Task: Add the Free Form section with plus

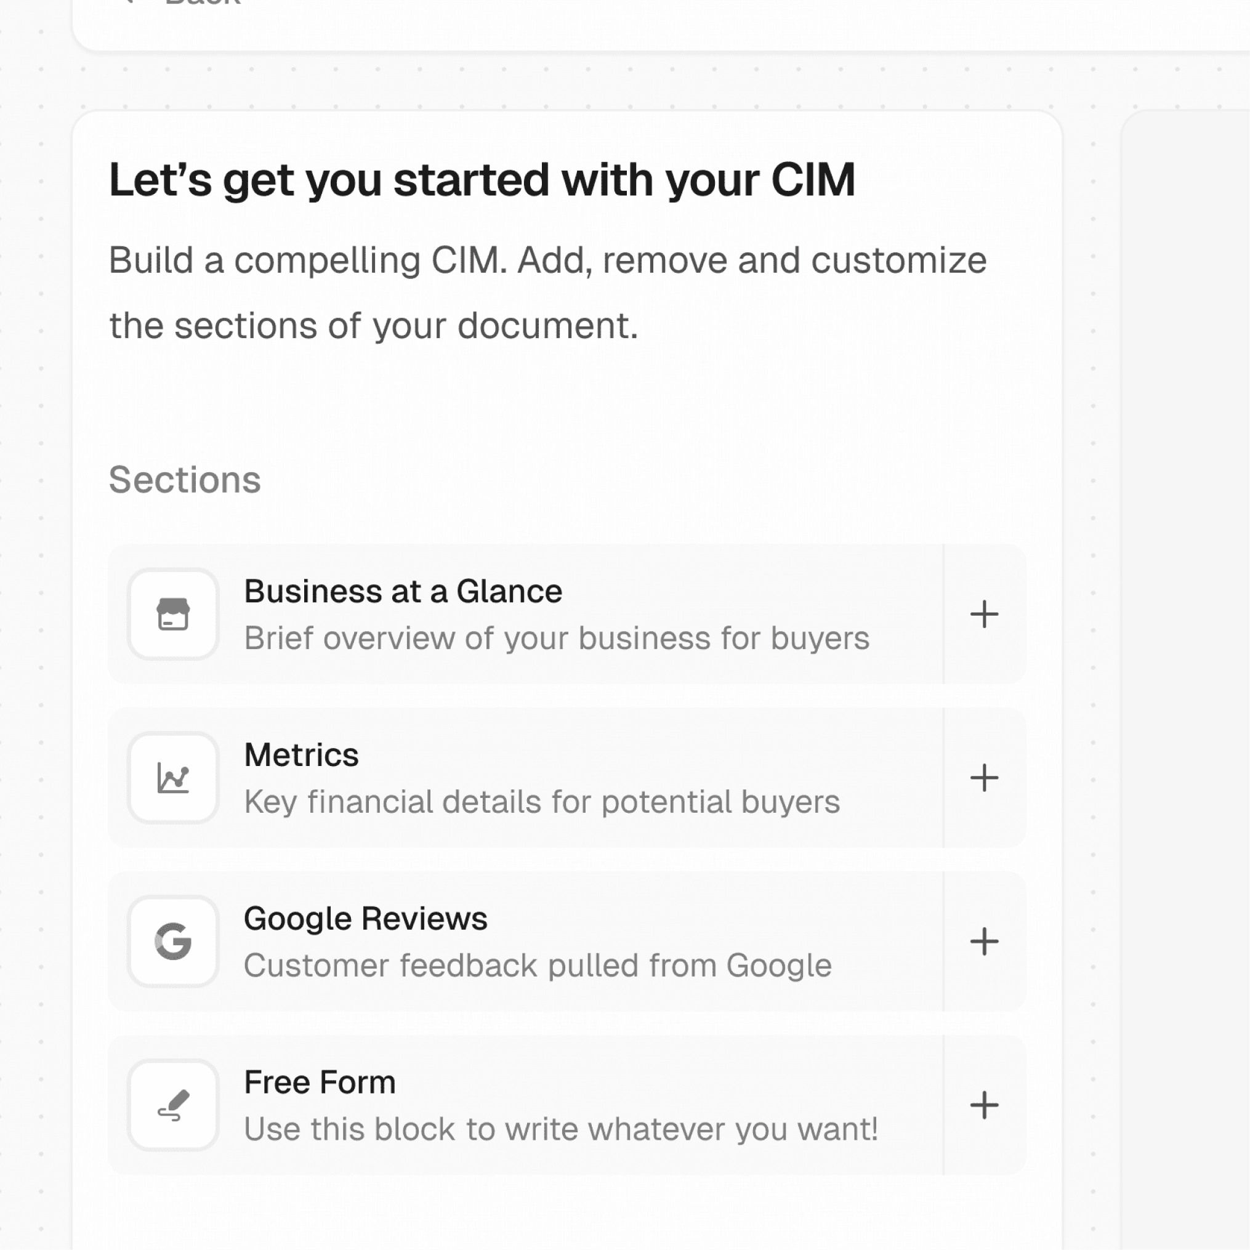Action: pyautogui.click(x=984, y=1105)
